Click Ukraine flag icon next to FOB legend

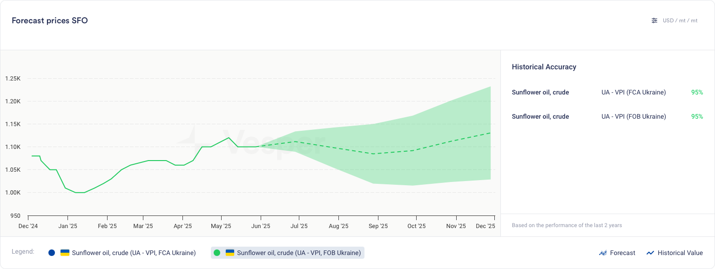click(x=230, y=253)
